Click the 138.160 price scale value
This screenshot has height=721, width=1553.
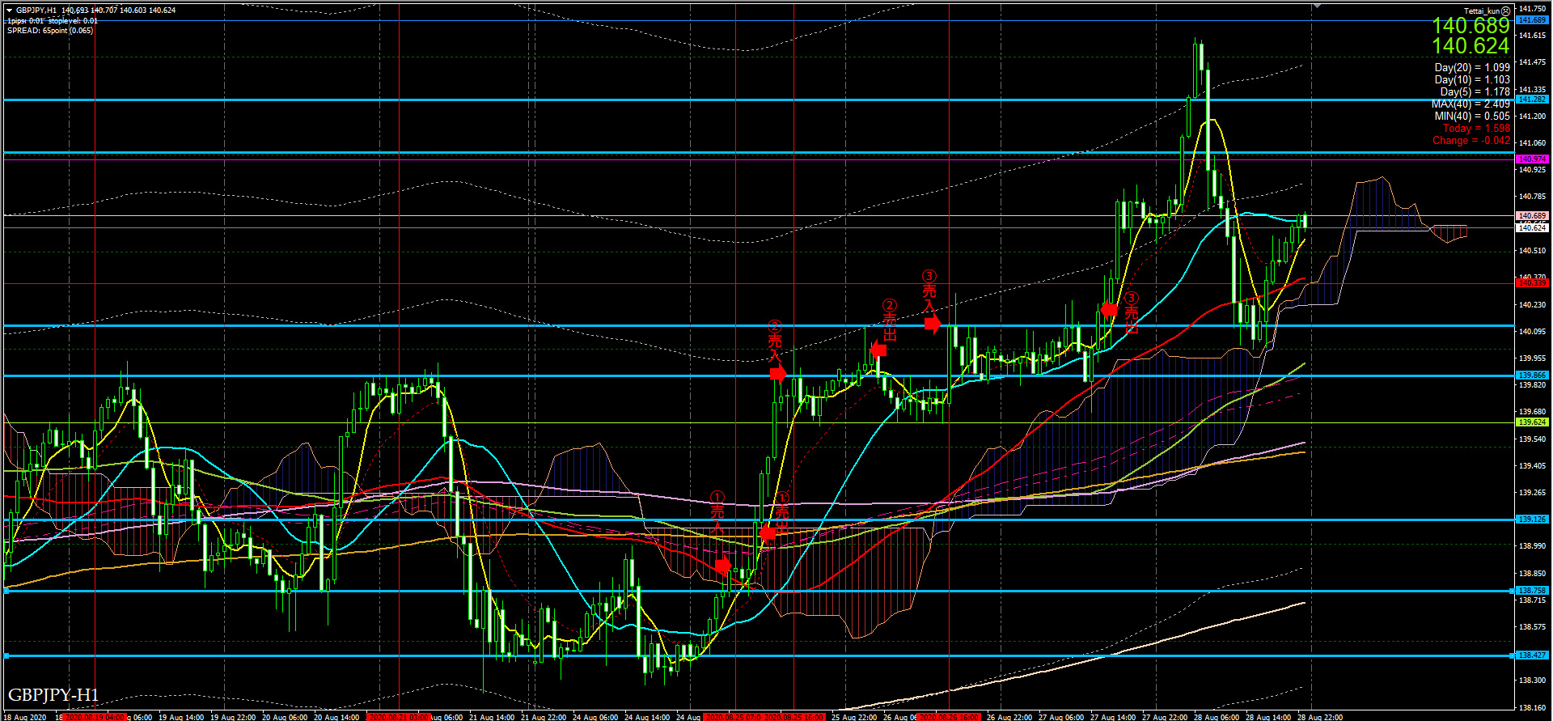1532,708
